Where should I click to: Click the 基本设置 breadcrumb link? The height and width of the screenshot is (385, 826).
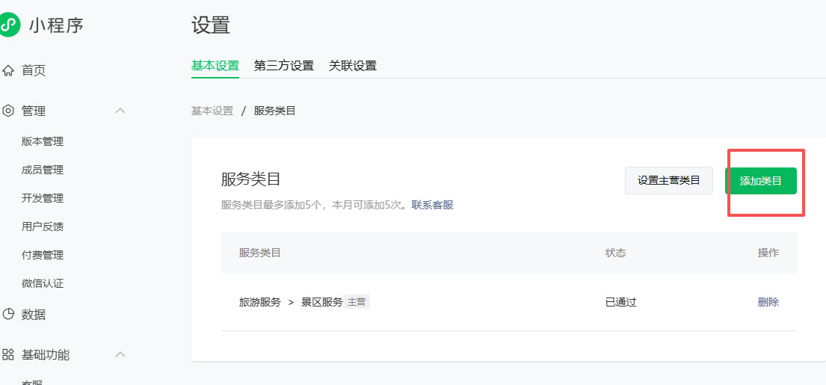click(212, 111)
